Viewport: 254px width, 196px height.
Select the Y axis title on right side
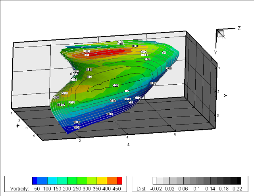[225, 95]
